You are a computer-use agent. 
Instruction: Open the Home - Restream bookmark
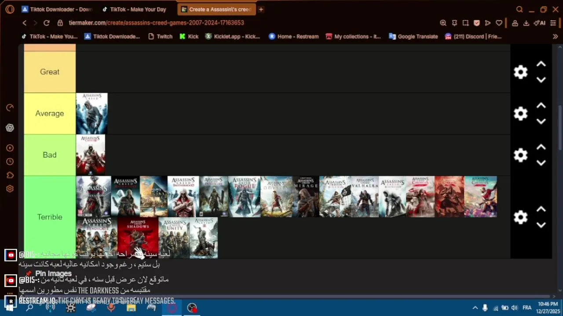pyautogui.click(x=294, y=36)
